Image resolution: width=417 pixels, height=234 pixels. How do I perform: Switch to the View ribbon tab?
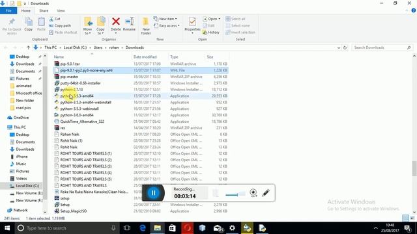point(61,10)
